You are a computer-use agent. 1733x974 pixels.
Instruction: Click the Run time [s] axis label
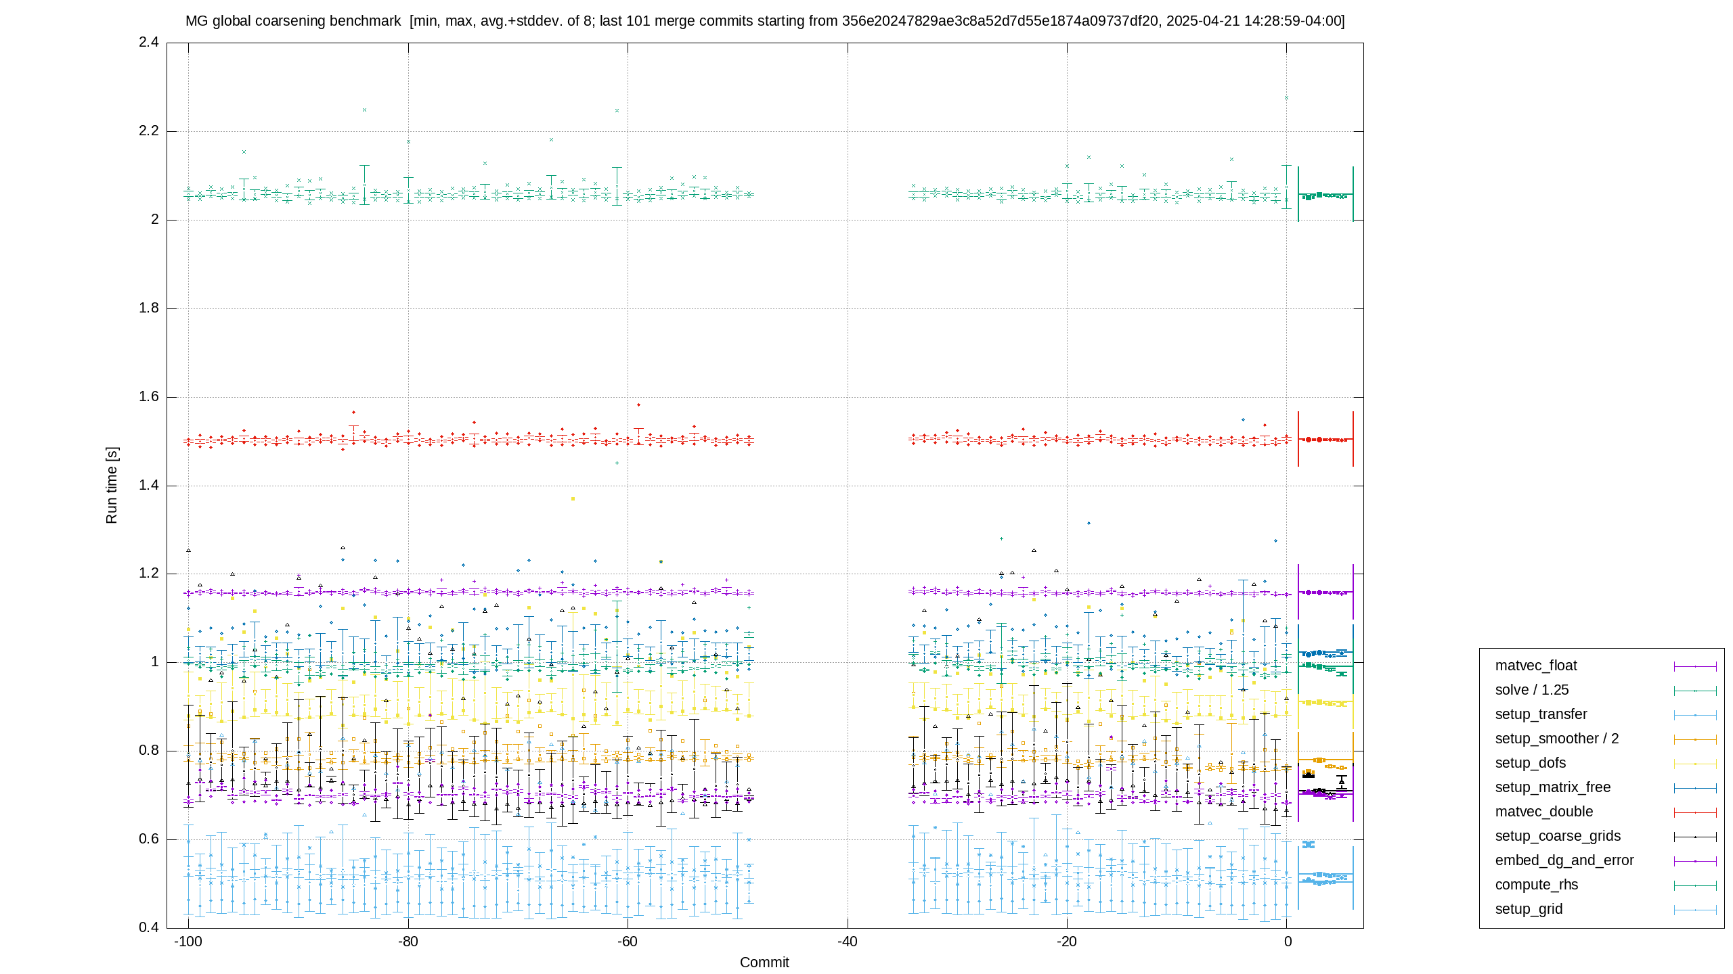[112, 485]
